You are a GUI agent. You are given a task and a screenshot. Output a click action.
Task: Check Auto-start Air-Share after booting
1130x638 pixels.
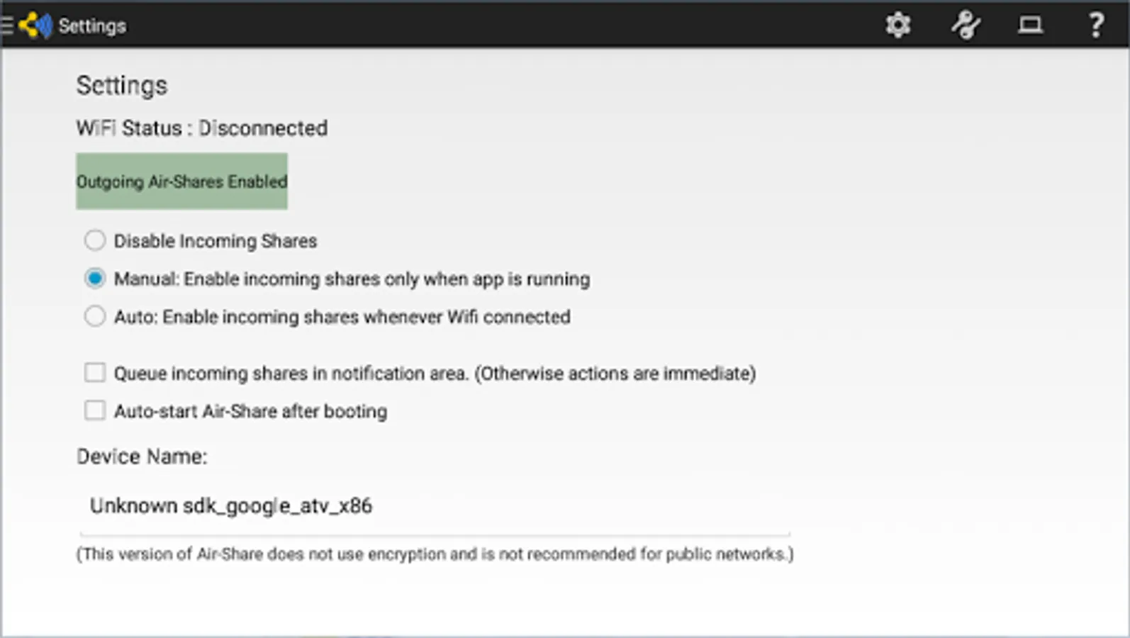click(95, 410)
